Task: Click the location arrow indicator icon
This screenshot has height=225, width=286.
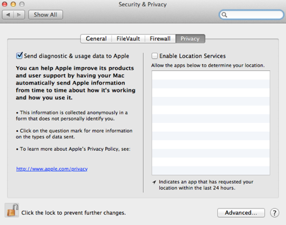Action: click(x=154, y=182)
